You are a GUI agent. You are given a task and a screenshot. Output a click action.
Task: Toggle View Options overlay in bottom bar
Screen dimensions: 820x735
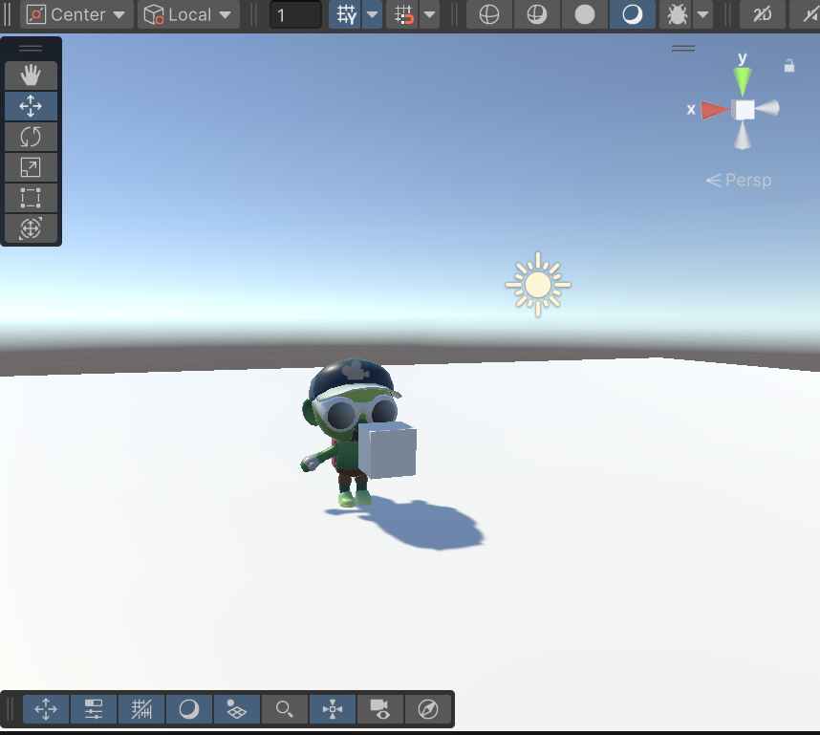click(x=236, y=709)
